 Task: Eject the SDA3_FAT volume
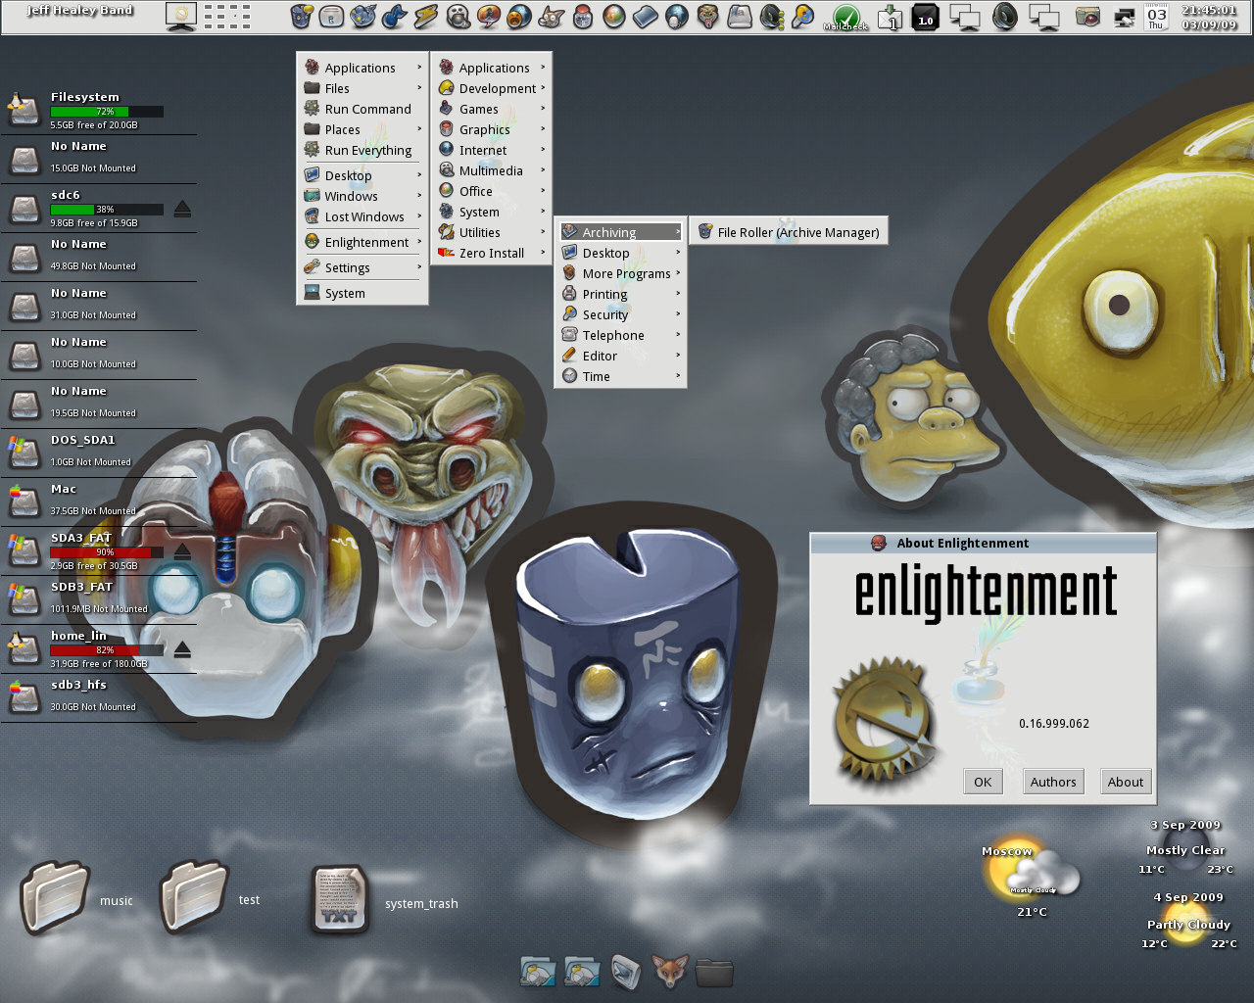click(x=182, y=551)
